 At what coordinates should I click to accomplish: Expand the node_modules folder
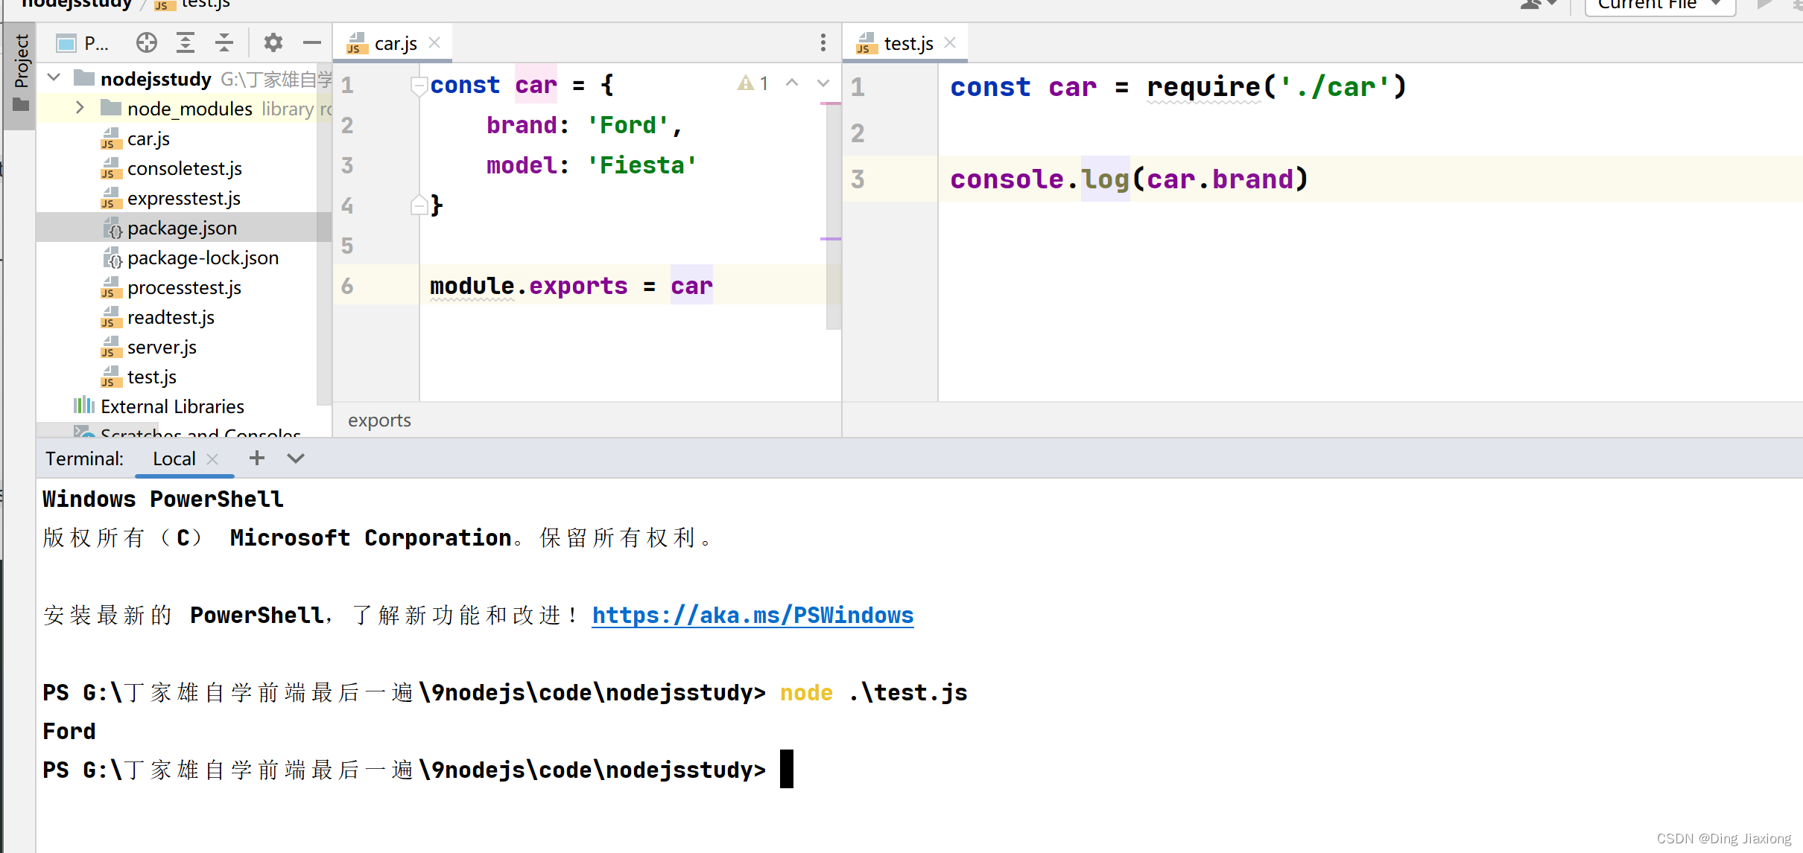(x=80, y=108)
